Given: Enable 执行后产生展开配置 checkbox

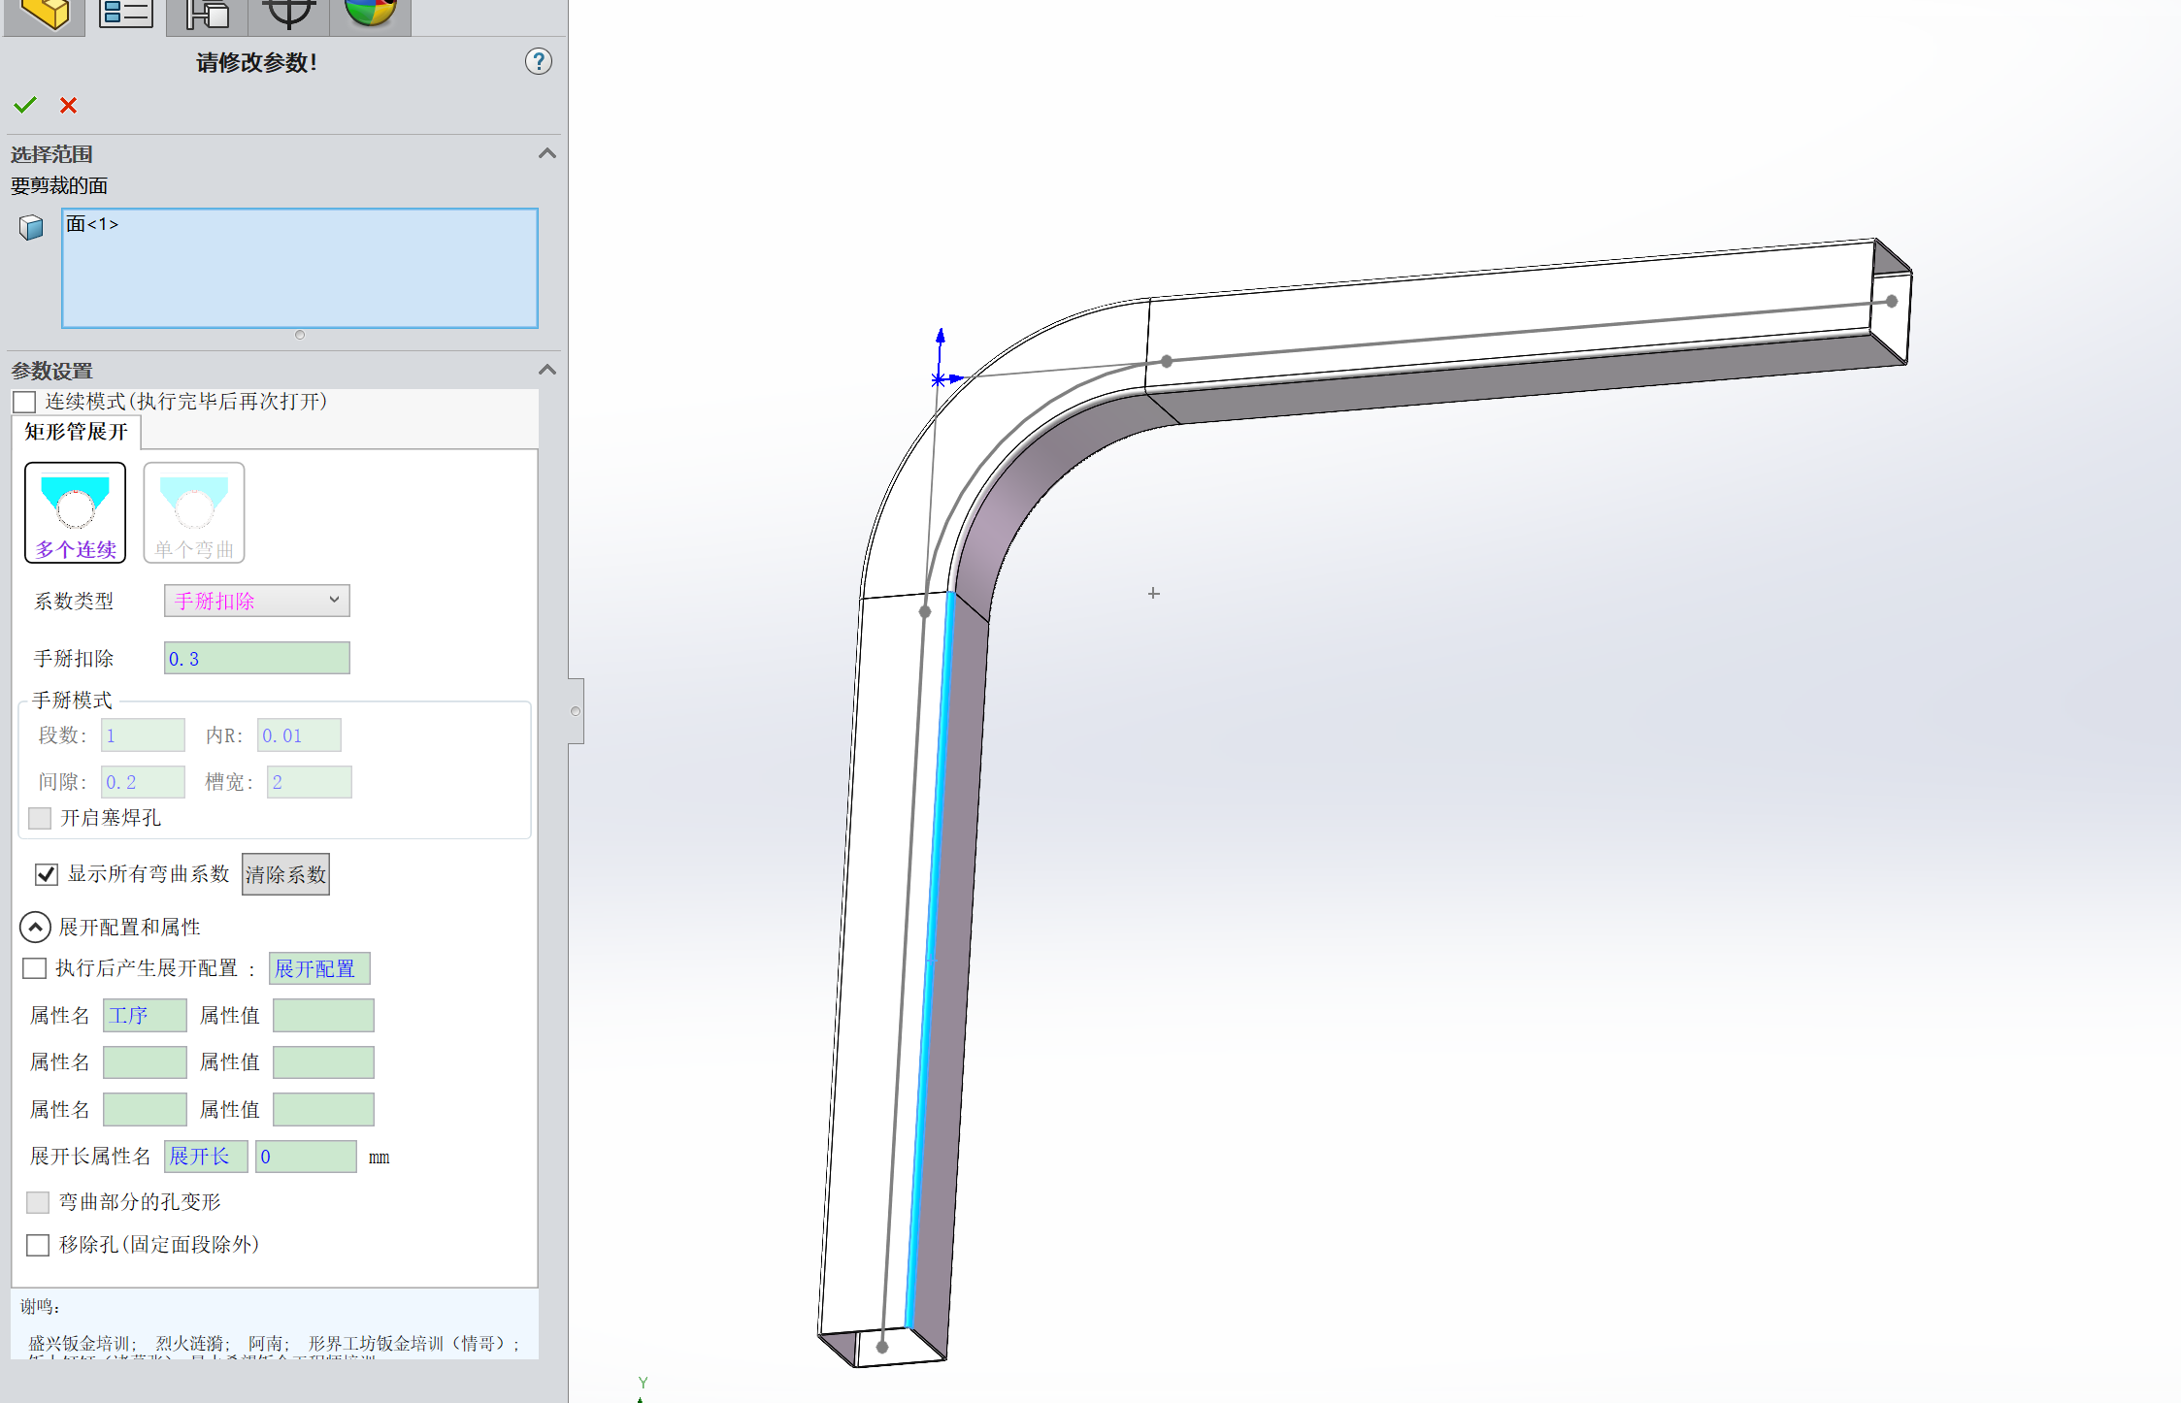Looking at the screenshot, I should click(x=35, y=968).
